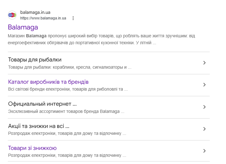Viewport: 226px width, 164px height.
Task: Open the Официальный интернет ... sitelink
Action: point(43,104)
